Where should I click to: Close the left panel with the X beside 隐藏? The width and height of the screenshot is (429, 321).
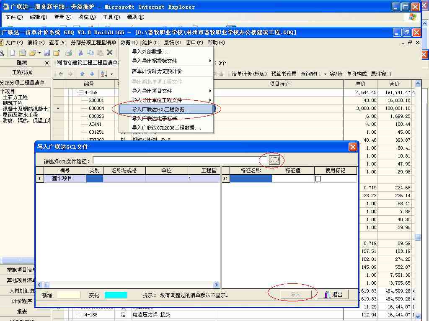(47, 63)
